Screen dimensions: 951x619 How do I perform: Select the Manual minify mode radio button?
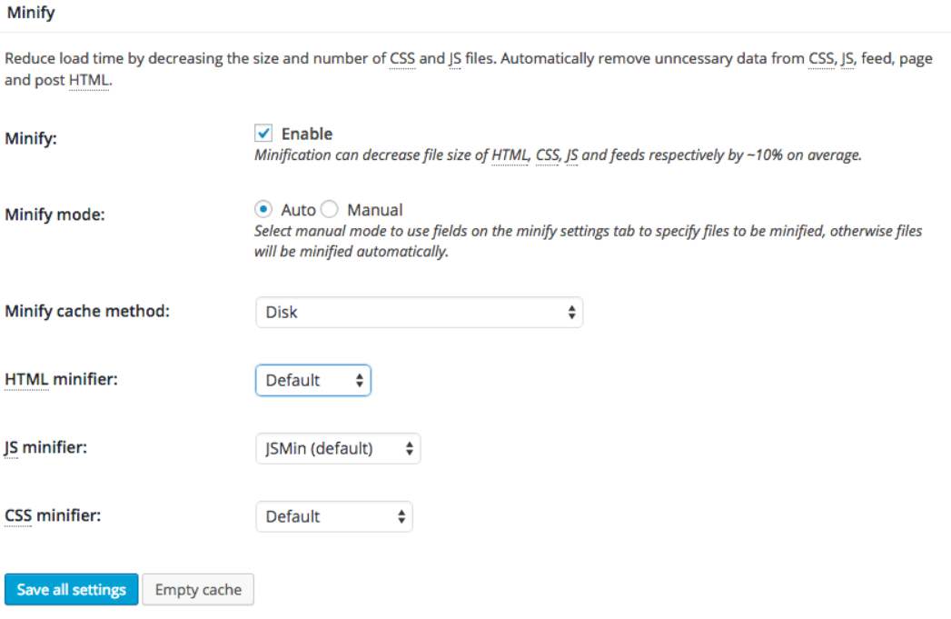330,209
